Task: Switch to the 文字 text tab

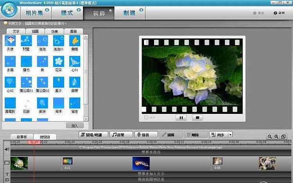Action: point(16,31)
